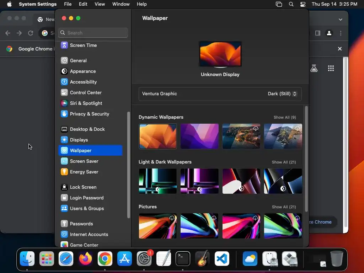Click the wallpaper list scrollbar
Image resolution: width=364 pixels, height=273 pixels.
306,159
